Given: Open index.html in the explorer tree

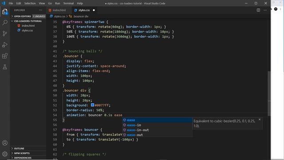Looking at the screenshot, I should pyautogui.click(x=28, y=26).
